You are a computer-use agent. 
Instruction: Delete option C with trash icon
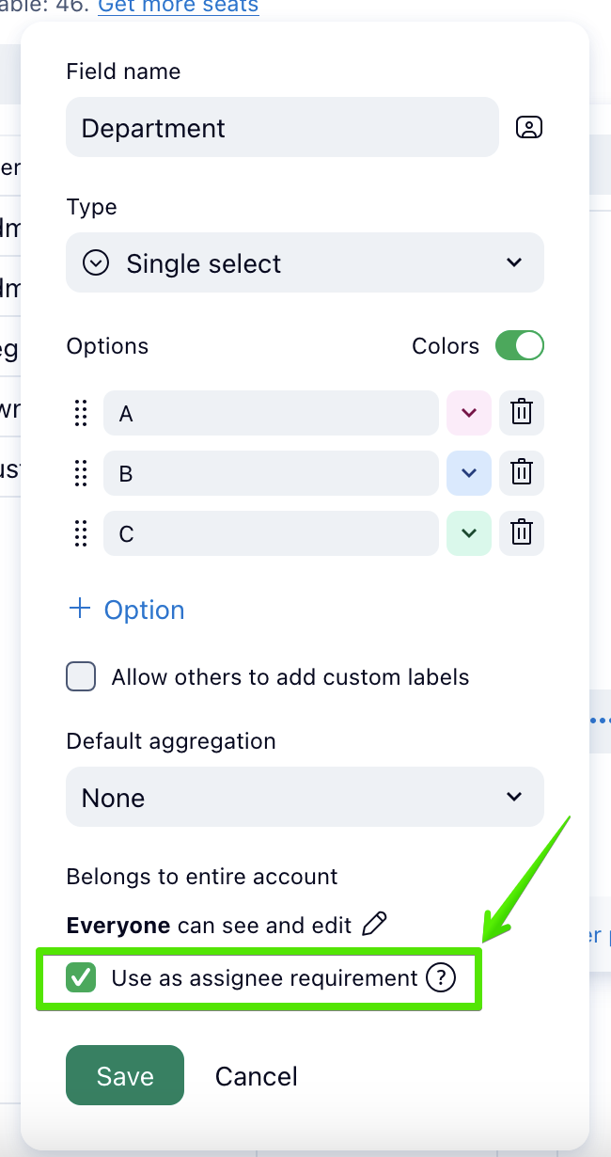522,533
